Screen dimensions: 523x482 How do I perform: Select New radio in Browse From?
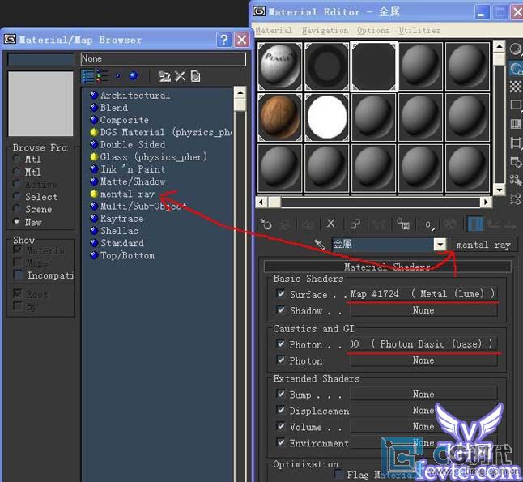(x=16, y=222)
